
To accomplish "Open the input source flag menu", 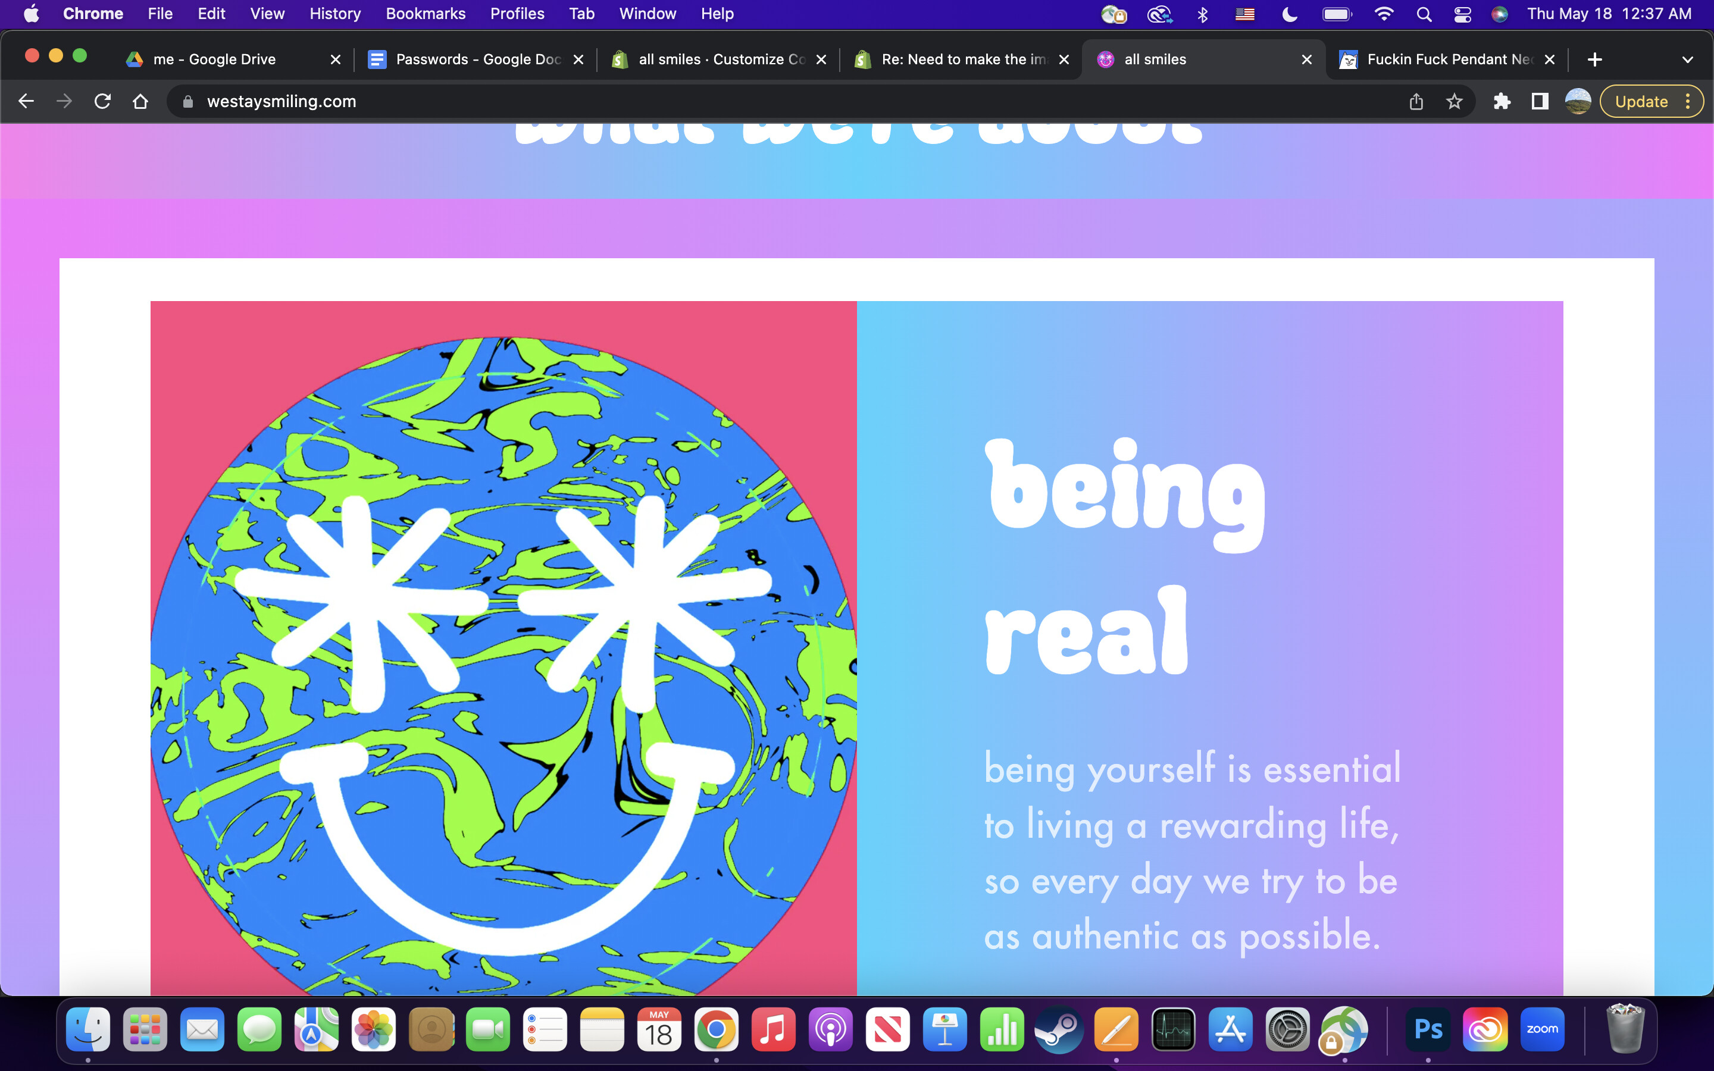I will click(x=1244, y=14).
